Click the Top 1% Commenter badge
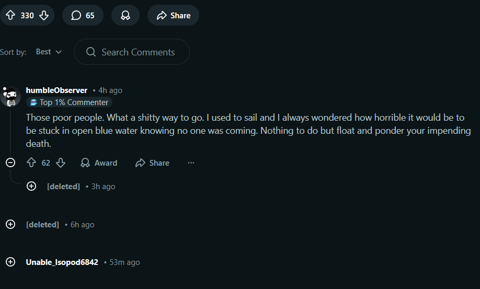Screen dimensions: 480x289 tap(69, 102)
